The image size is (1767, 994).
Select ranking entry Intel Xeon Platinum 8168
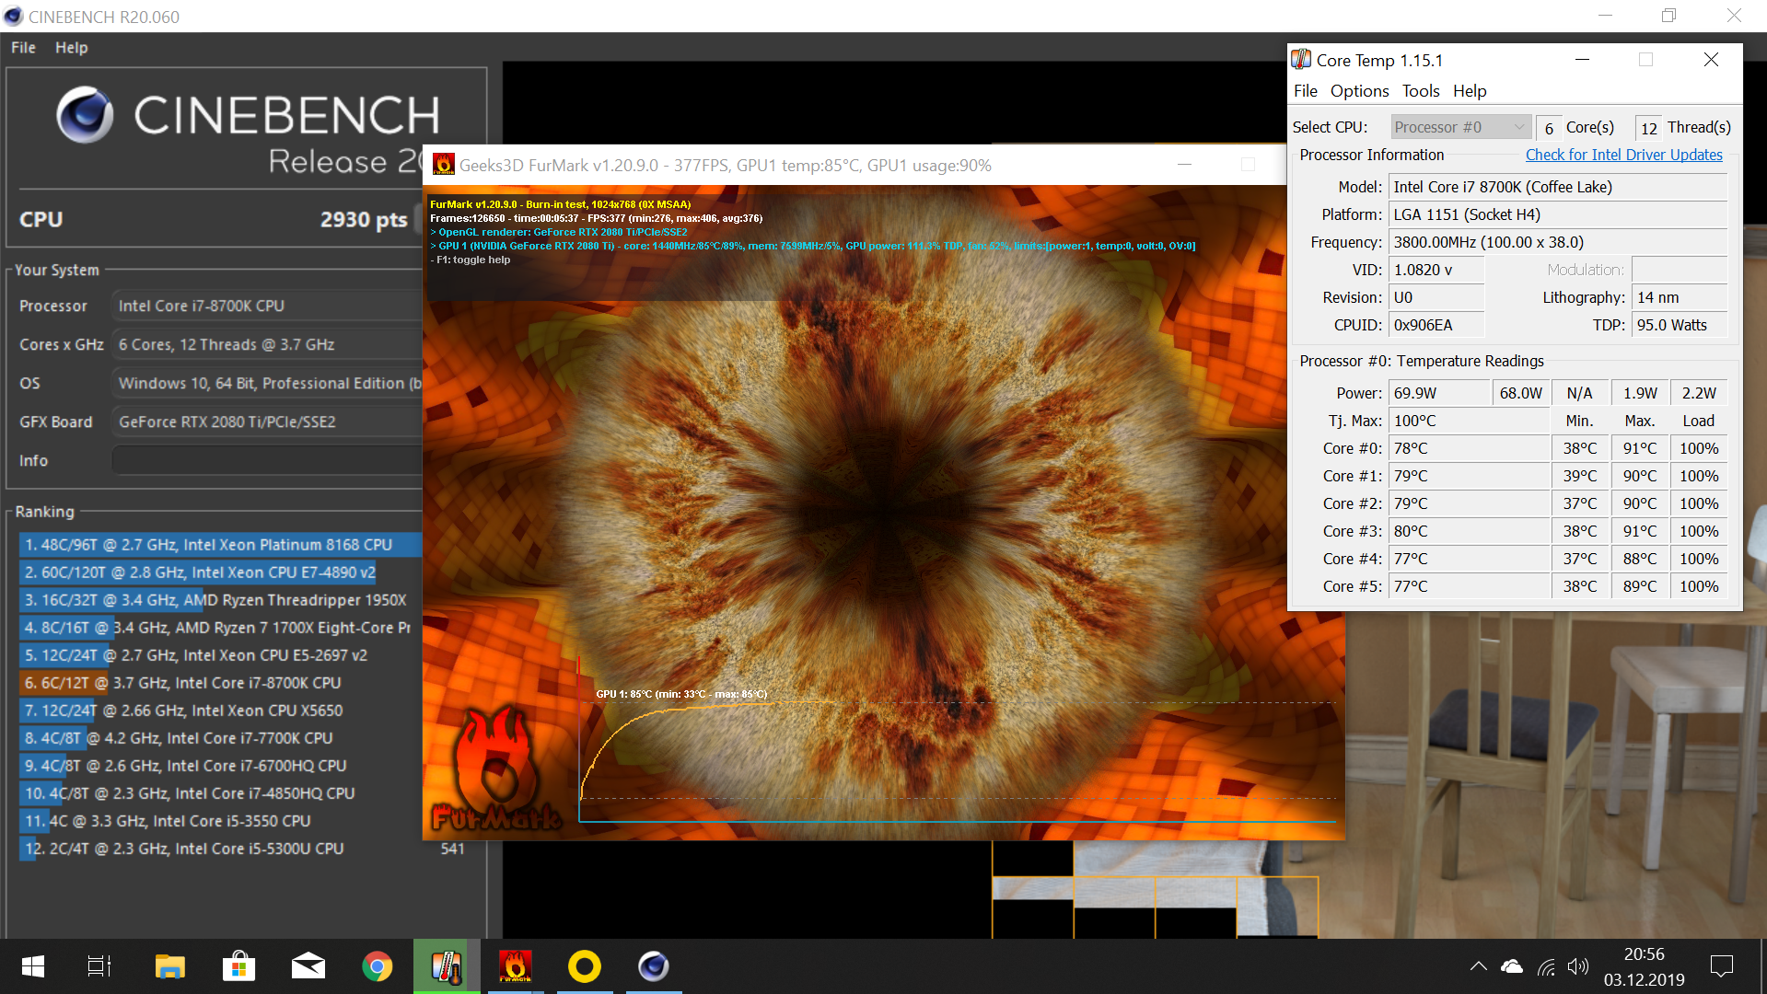220,545
